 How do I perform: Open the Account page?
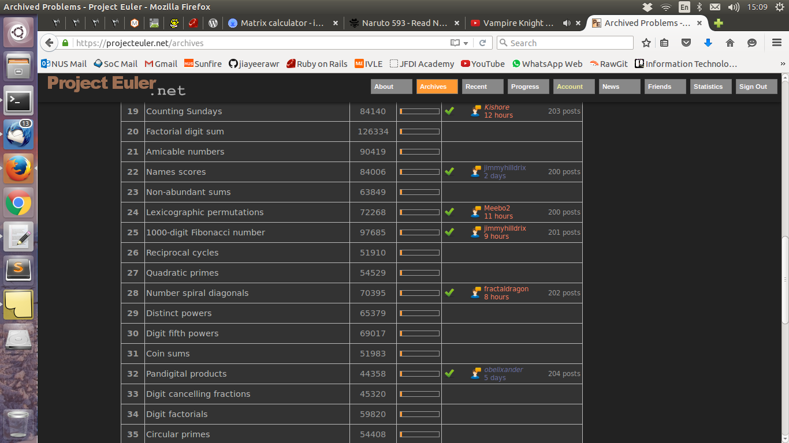(x=574, y=87)
